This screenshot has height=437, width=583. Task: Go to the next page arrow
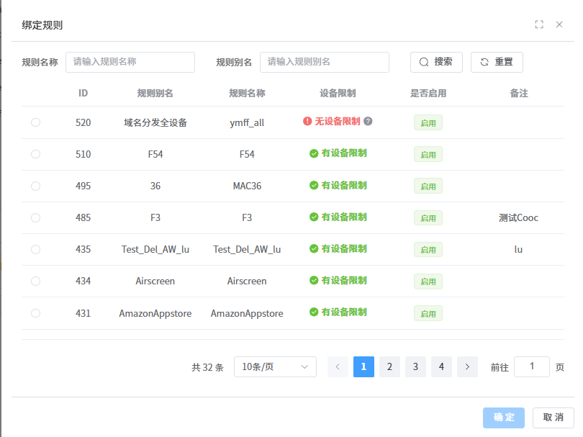[x=467, y=366]
